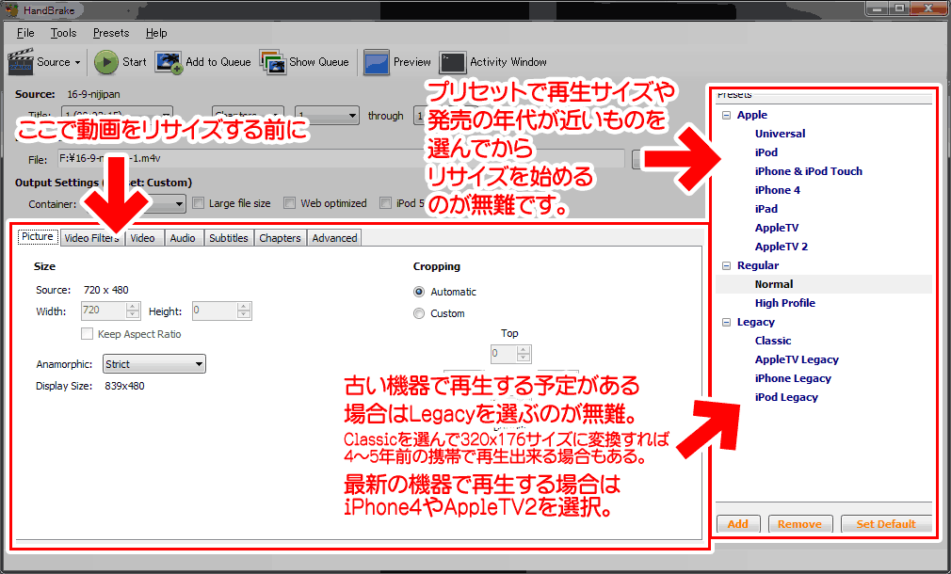Select the iPod preset
Screen dimensions: 951x574
[766, 152]
